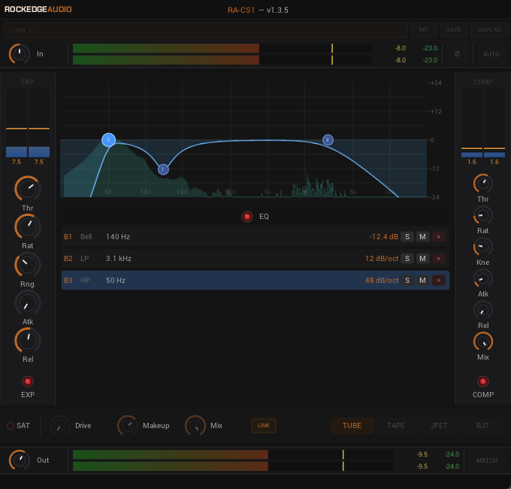This screenshot has height=489, width=511.
Task: Click the compressor Thr knob
Action: click(x=482, y=184)
